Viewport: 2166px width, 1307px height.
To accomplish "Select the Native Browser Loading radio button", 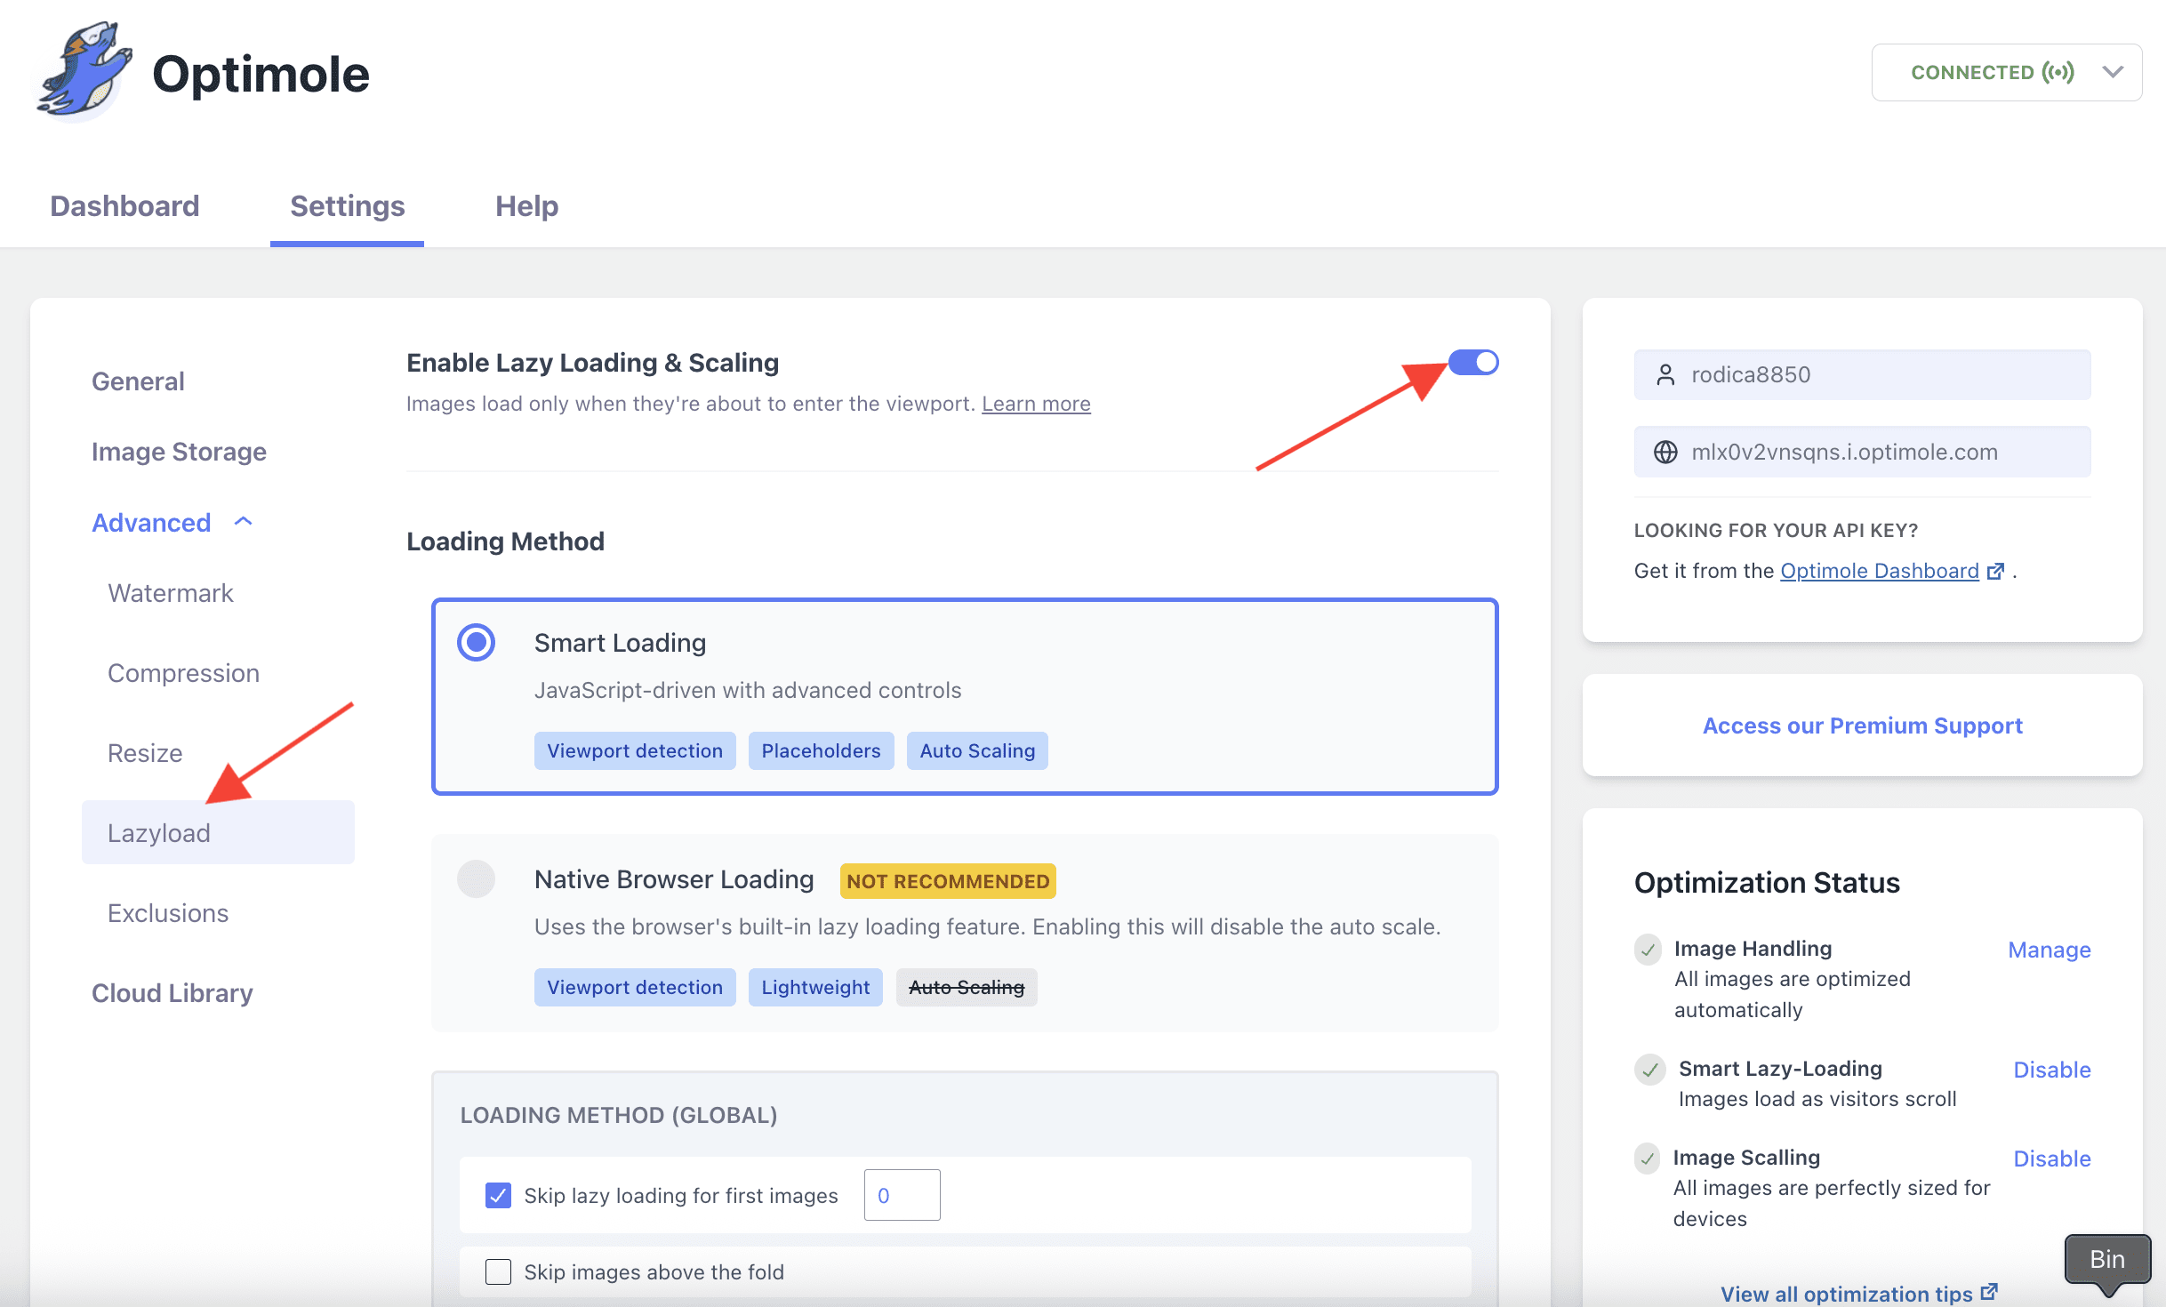I will pos(476,878).
